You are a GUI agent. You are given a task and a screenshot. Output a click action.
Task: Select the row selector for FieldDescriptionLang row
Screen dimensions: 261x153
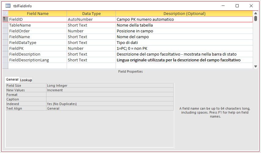point(5,60)
